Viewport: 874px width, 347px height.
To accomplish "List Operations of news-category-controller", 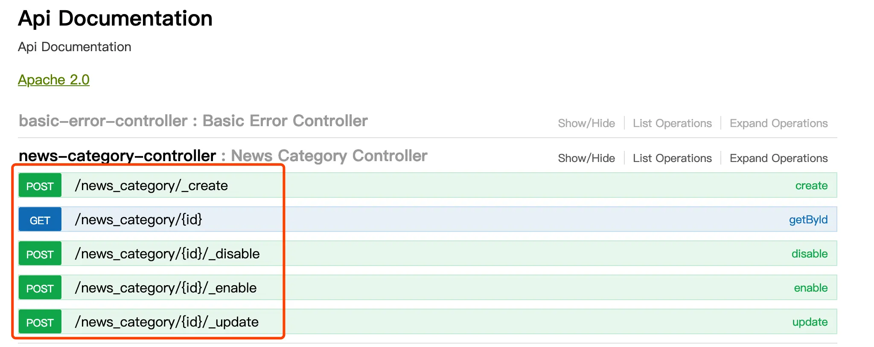I will [x=672, y=158].
